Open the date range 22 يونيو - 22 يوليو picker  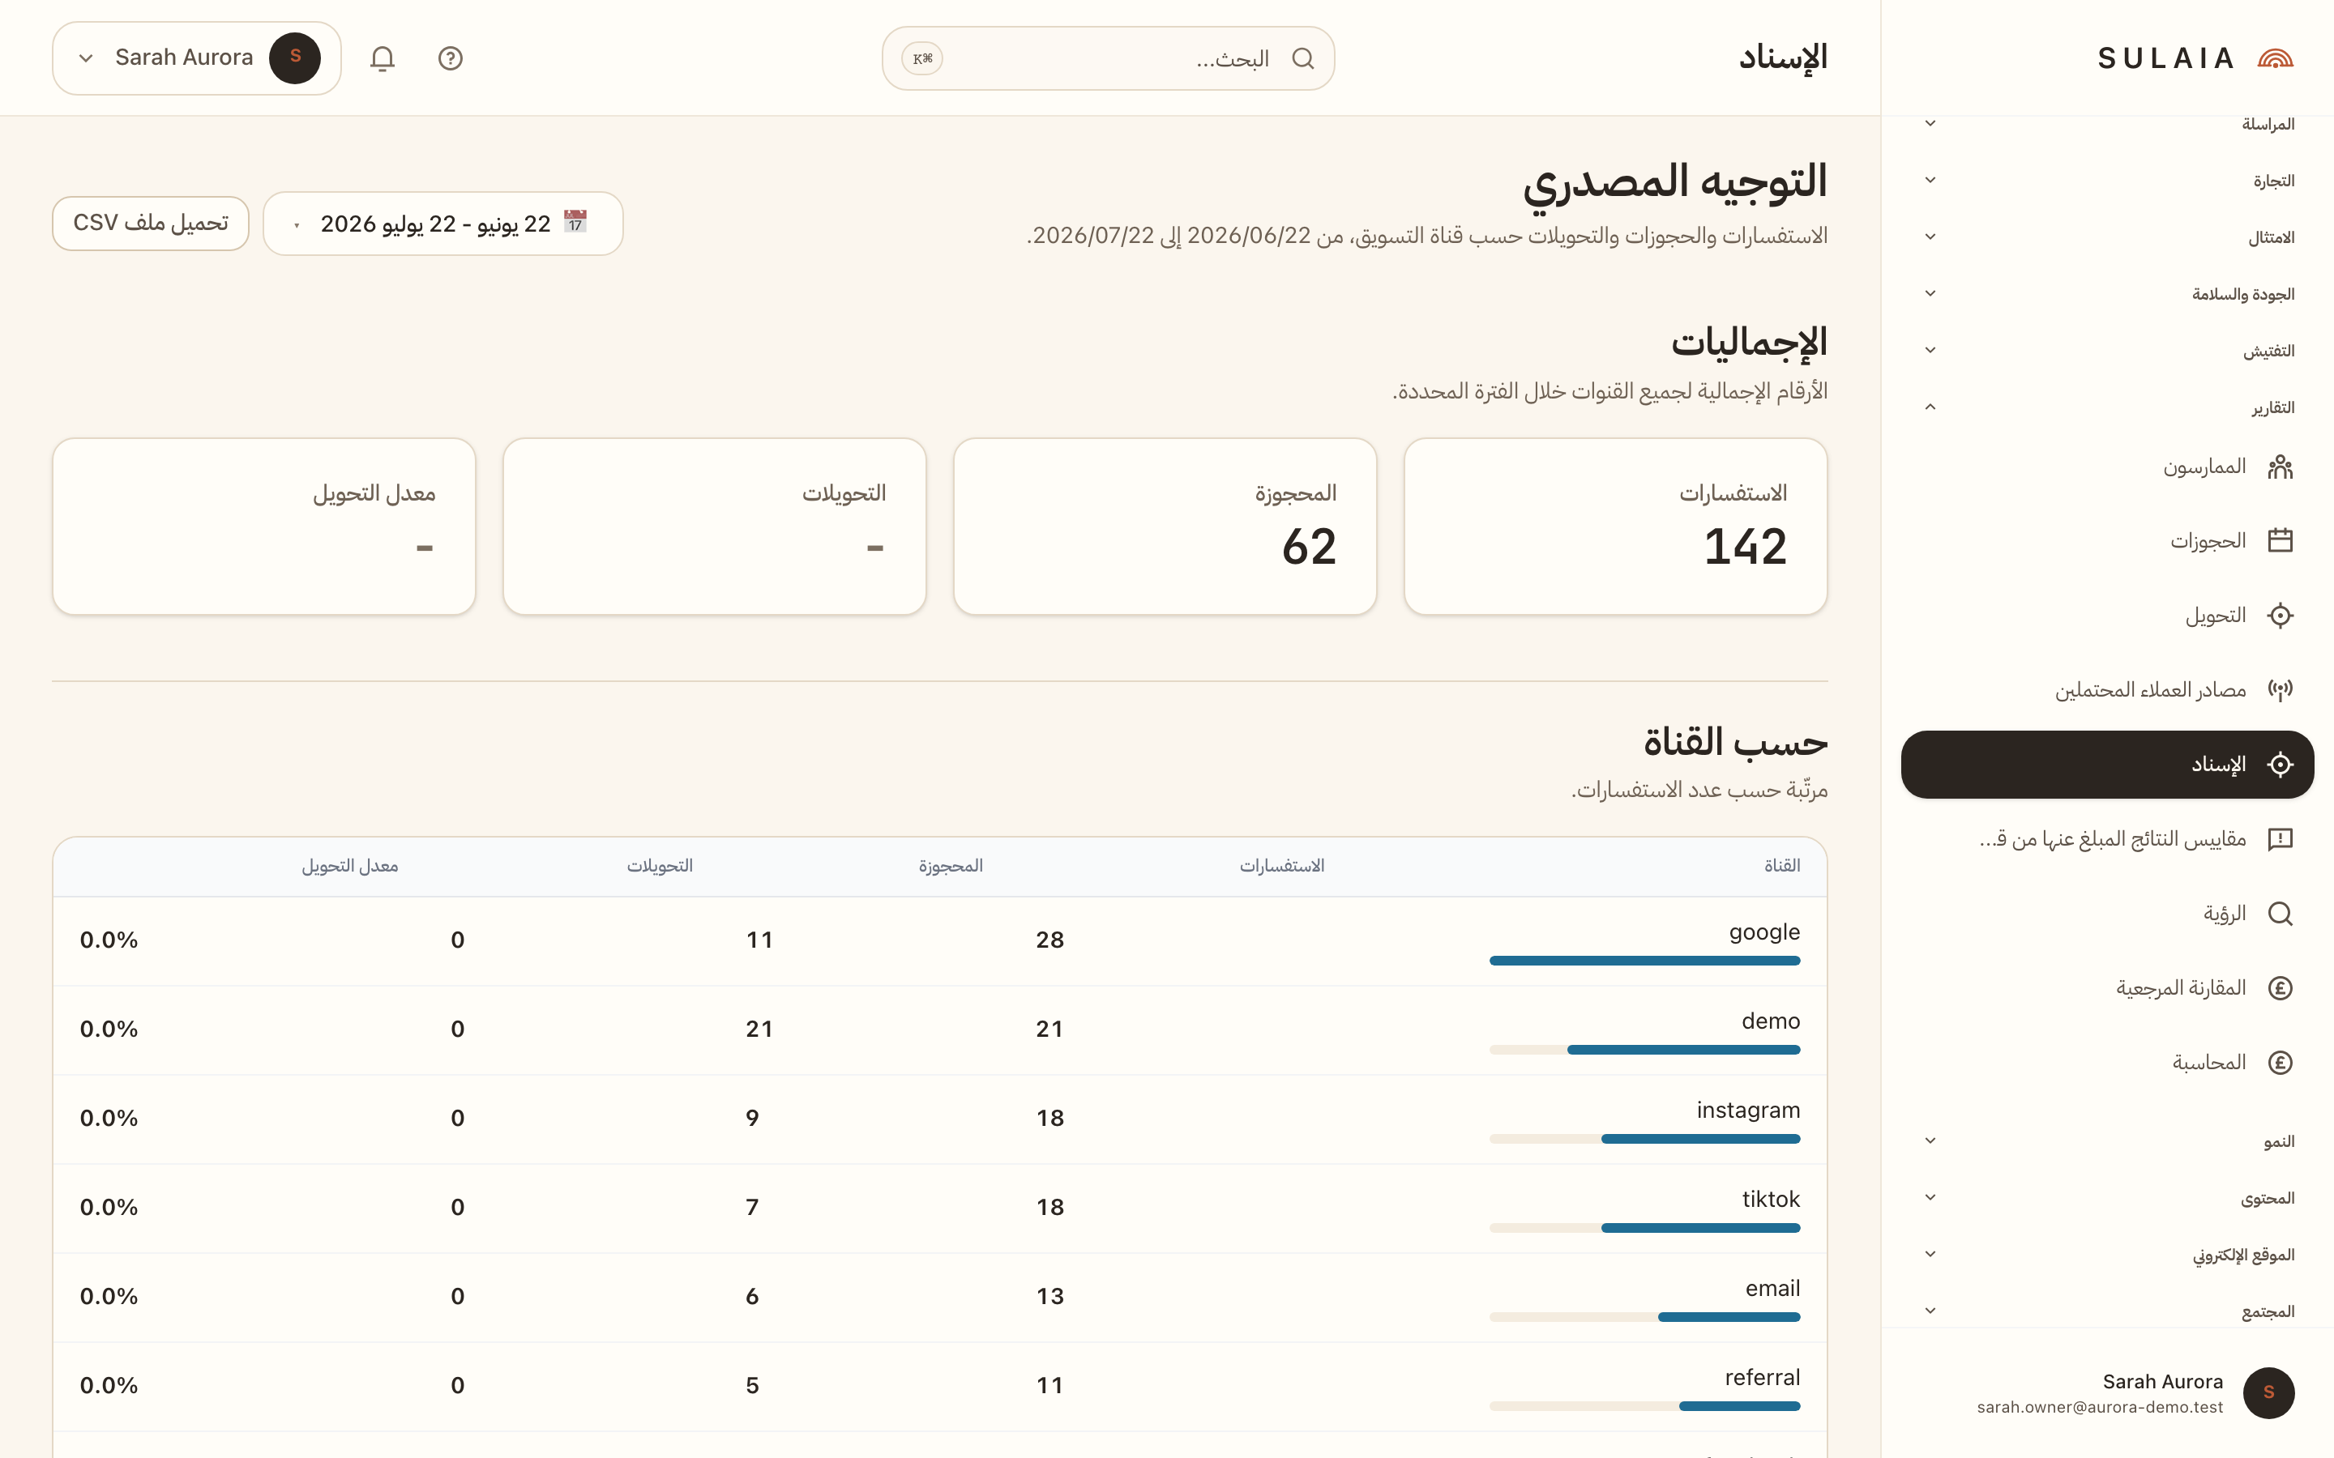click(442, 223)
